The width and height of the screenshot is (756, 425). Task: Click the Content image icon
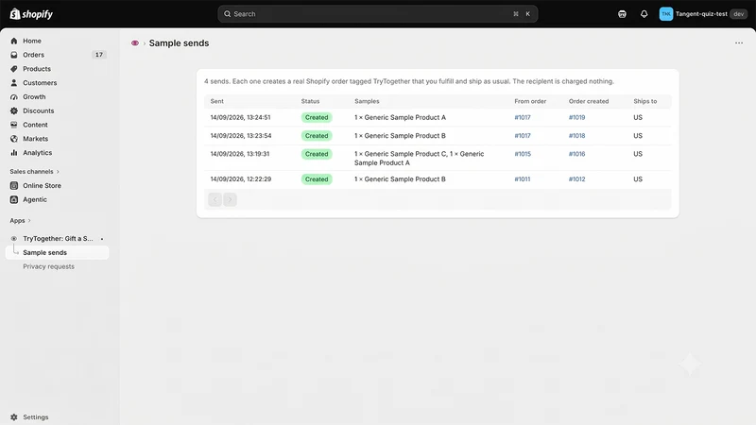click(x=14, y=125)
